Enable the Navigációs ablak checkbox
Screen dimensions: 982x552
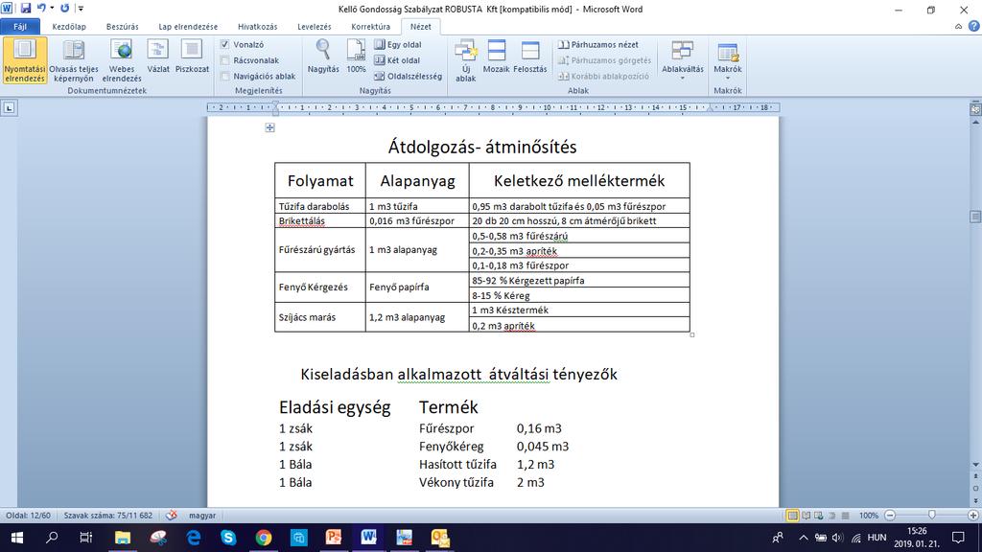(224, 77)
